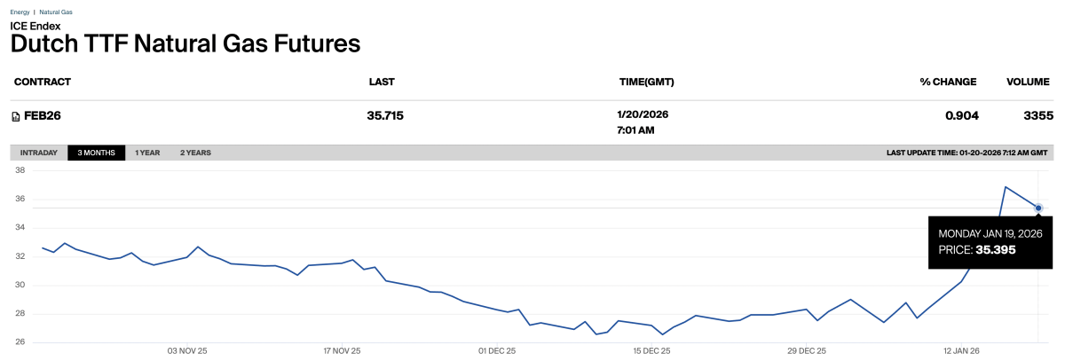The width and height of the screenshot is (1065, 361).
Task: Click the last price value 35.715
Action: coord(385,115)
